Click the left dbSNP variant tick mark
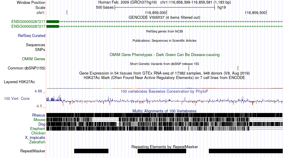The width and height of the screenshot is (283, 158). pyautogui.click(x=189, y=68)
